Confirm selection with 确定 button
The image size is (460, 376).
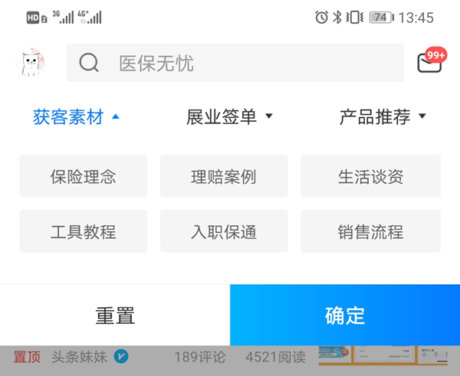345,315
